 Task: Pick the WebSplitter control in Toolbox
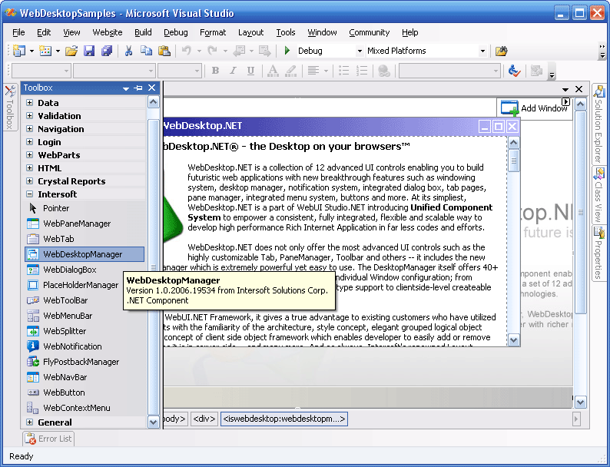65,331
